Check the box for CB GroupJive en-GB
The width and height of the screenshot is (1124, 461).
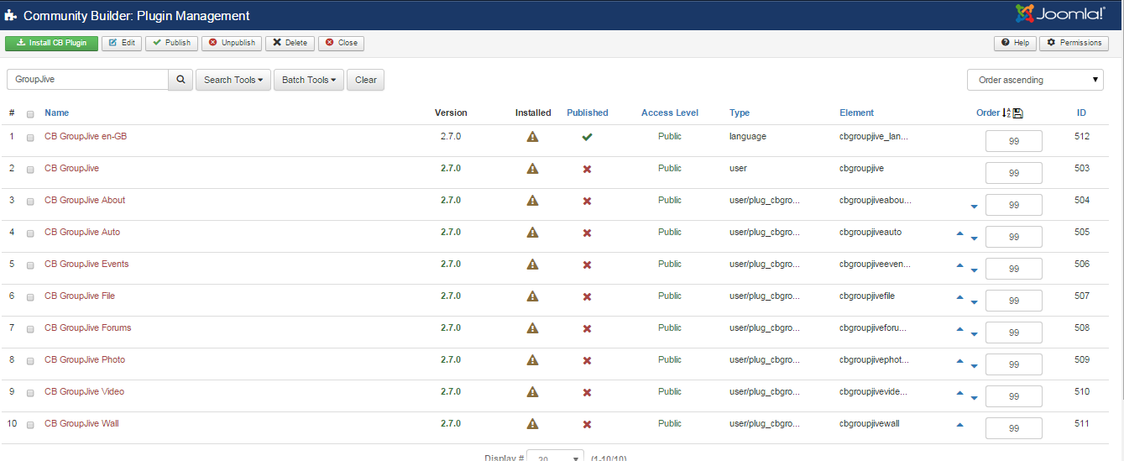coord(30,138)
